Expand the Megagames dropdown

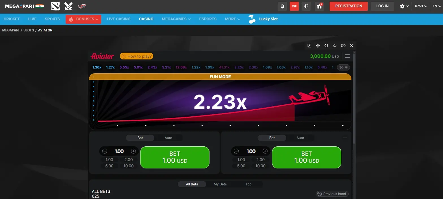[176, 19]
